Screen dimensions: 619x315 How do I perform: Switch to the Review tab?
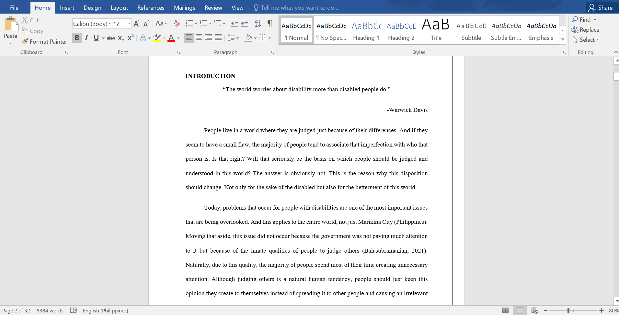[213, 7]
